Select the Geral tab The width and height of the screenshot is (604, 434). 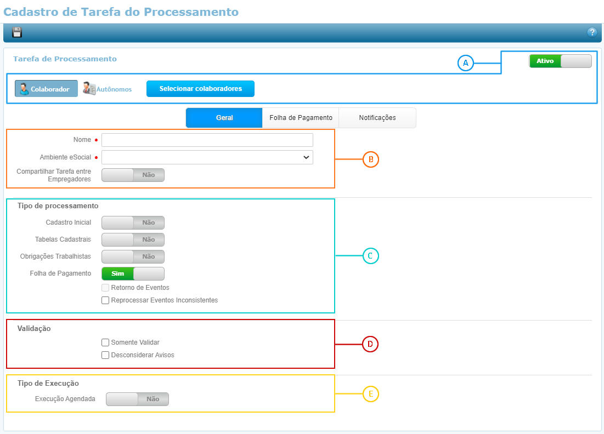pyautogui.click(x=224, y=118)
